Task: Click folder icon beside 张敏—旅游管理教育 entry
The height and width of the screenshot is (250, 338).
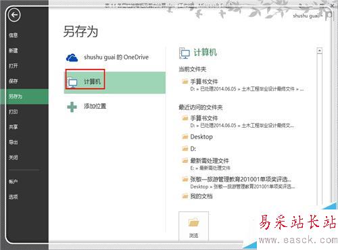Action: coord(185,179)
